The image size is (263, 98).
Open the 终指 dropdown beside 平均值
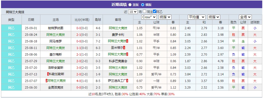214,17
